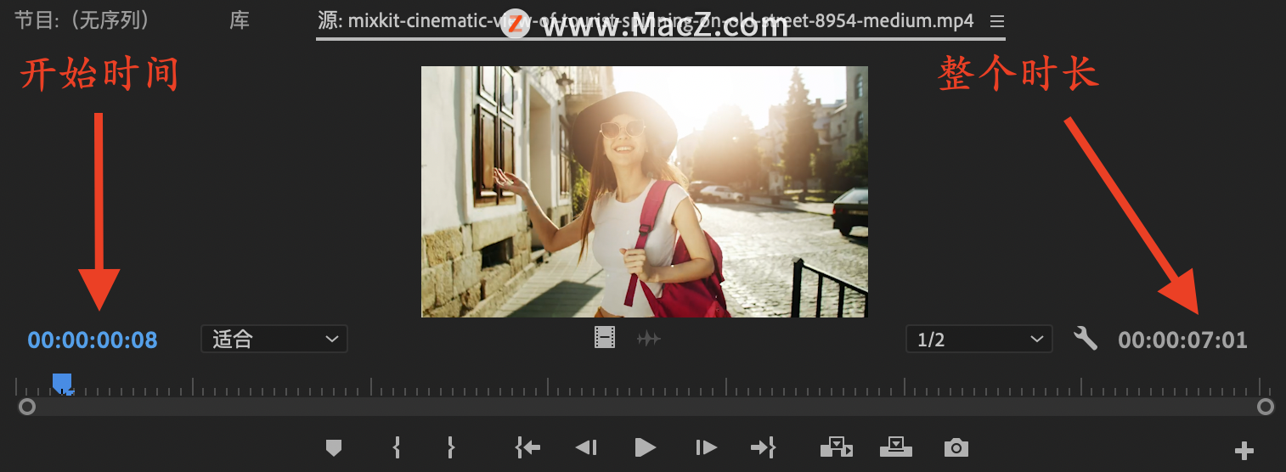The height and width of the screenshot is (472, 1286).
Task: Select the Drag Video Only filmstrip icon
Action: click(605, 339)
